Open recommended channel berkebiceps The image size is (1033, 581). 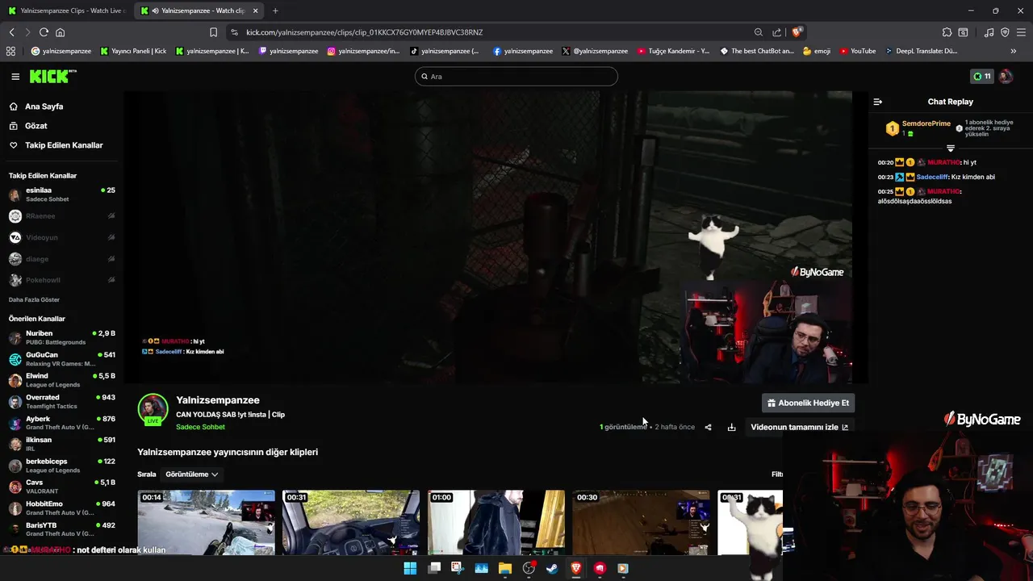click(x=61, y=466)
